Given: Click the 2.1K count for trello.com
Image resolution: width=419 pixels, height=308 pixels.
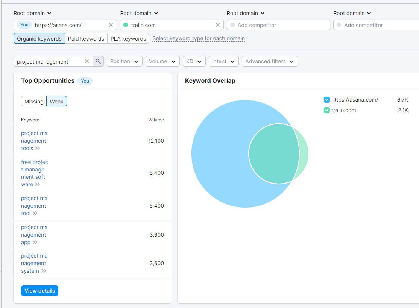Looking at the screenshot, I should click(403, 110).
